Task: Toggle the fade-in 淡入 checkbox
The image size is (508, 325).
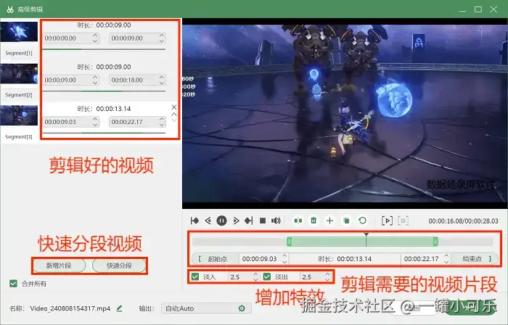Action: pyautogui.click(x=195, y=277)
